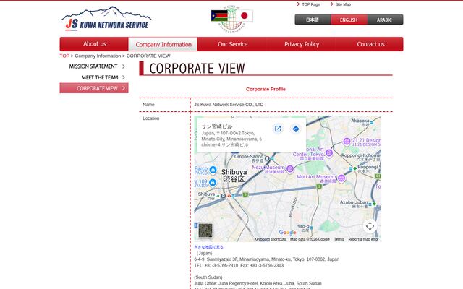This screenshot has width=463, height=289.
Task: Click the TOP breadcrumb link
Action: [x=64, y=56]
